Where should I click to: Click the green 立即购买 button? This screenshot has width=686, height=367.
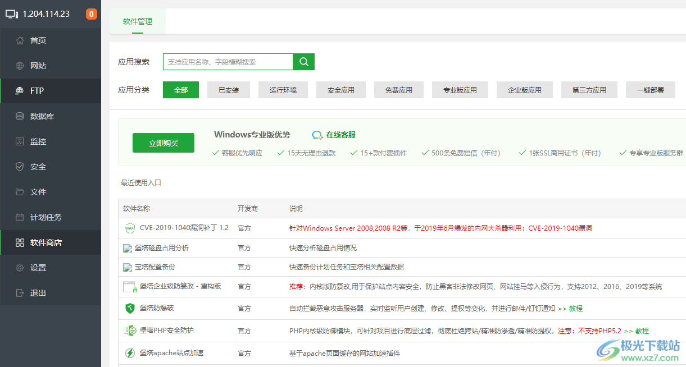(x=163, y=143)
